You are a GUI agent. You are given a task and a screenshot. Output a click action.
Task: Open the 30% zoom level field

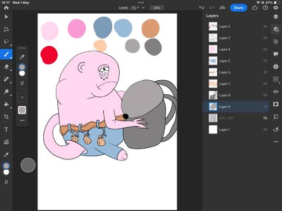pyautogui.click(x=157, y=8)
